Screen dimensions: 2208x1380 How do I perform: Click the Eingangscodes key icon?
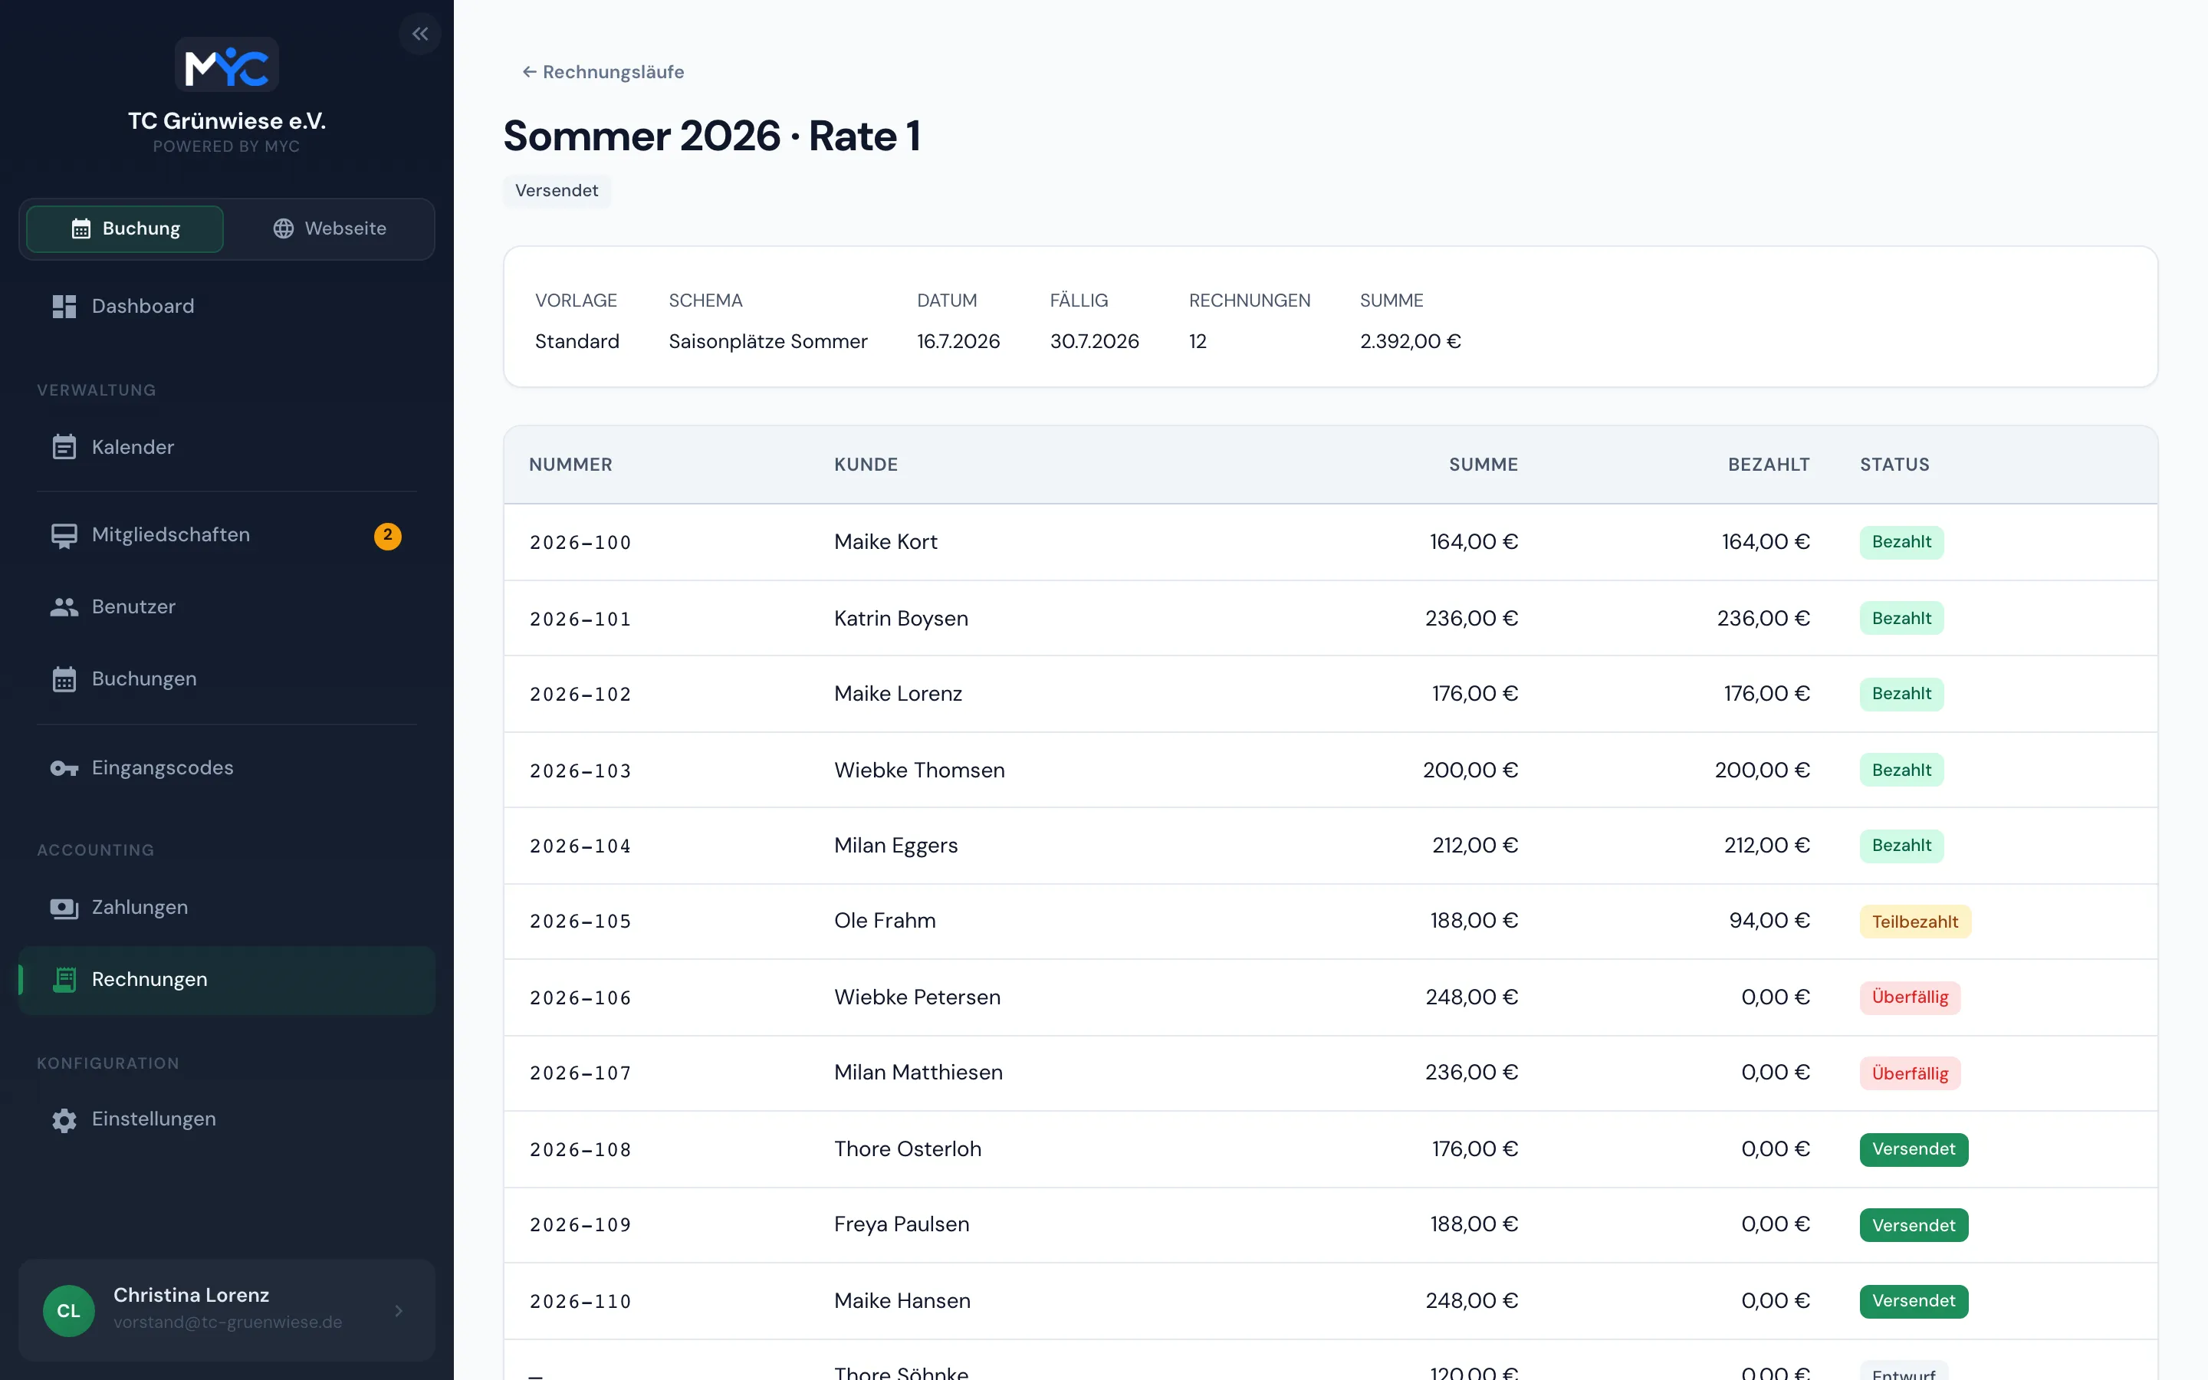click(x=64, y=768)
